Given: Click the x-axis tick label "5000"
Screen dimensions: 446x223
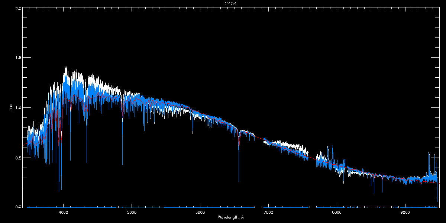Looking at the screenshot, I should click(132, 212).
